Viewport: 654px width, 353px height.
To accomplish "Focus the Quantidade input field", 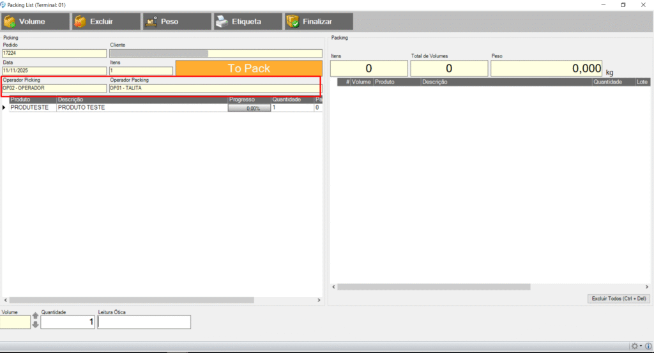I will [x=68, y=322].
